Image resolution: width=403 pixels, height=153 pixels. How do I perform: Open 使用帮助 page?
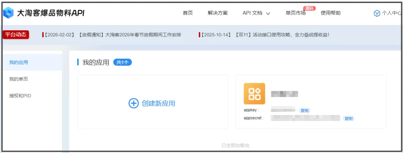(x=331, y=13)
